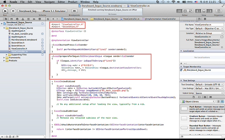Check the Wi-Fi status icon
225x140 pixels.
coord(173,2)
